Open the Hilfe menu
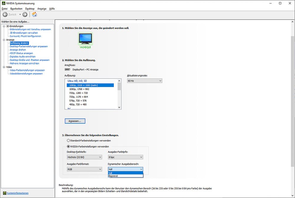 [x=52, y=9]
